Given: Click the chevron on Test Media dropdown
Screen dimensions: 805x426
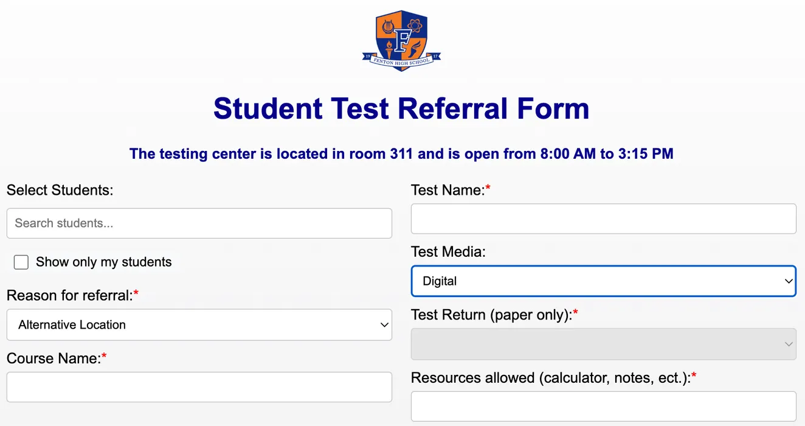Looking at the screenshot, I should (x=789, y=281).
